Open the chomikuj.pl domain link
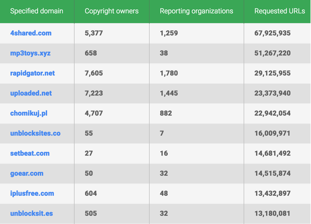This screenshot has height=224, width=311. pos(29,113)
